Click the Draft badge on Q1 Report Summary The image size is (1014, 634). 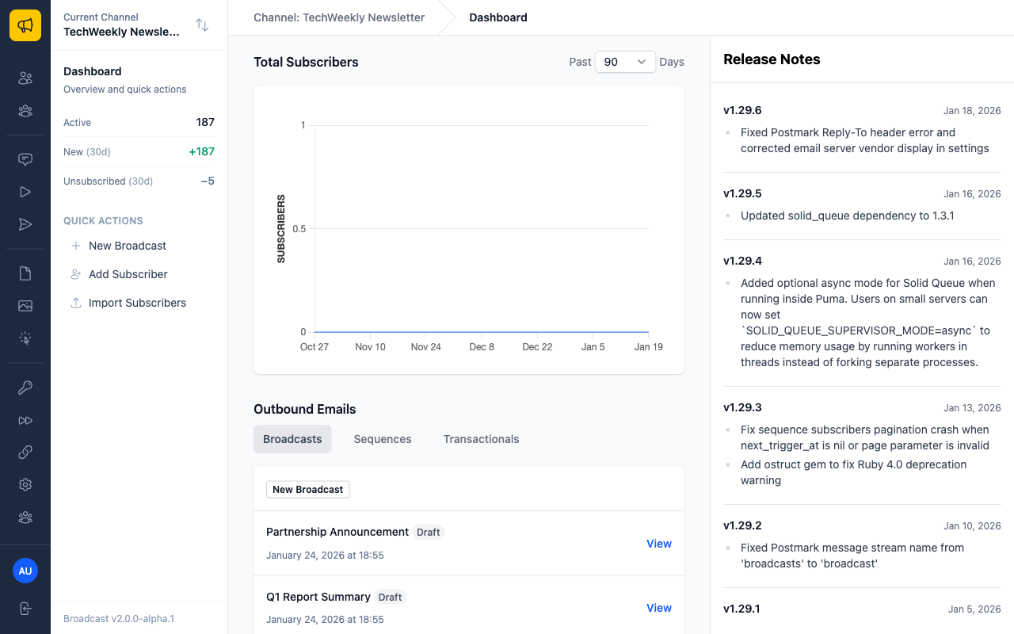tap(391, 598)
